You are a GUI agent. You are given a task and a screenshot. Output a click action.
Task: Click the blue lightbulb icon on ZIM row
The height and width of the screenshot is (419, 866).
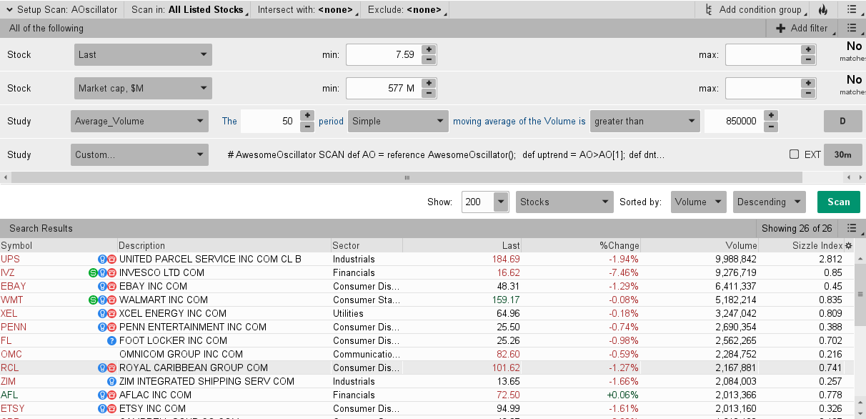(x=111, y=381)
